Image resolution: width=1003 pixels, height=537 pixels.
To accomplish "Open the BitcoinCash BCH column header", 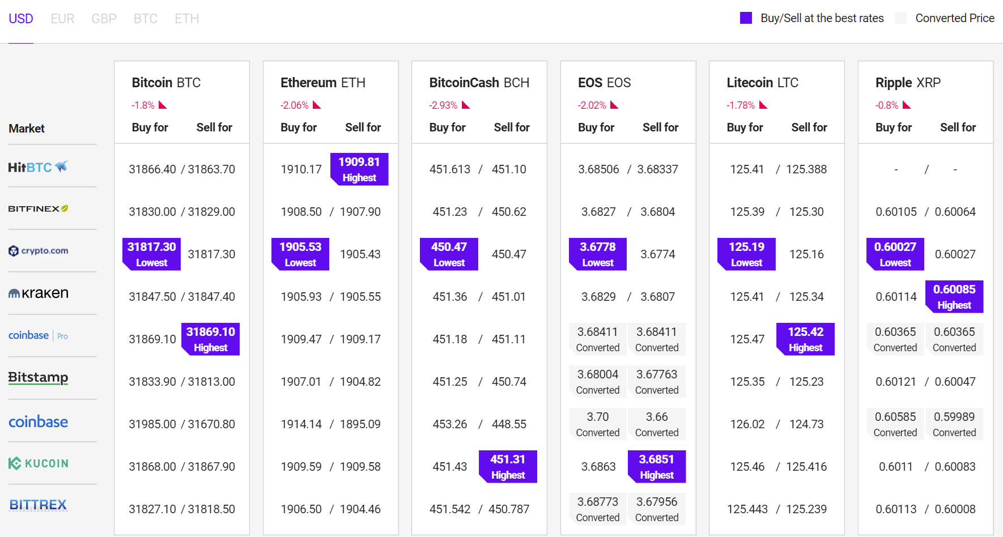I will (x=479, y=83).
